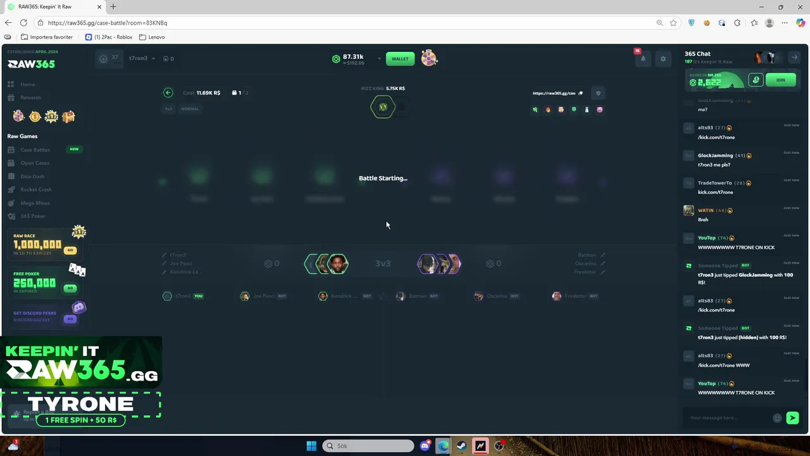Click WATIN username in chat
Viewport: 810px width, 456px height.
click(705, 210)
